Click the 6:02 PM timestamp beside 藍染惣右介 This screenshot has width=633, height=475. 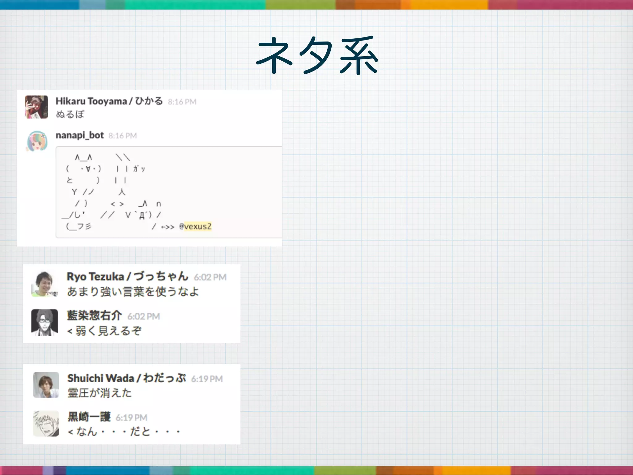point(144,316)
